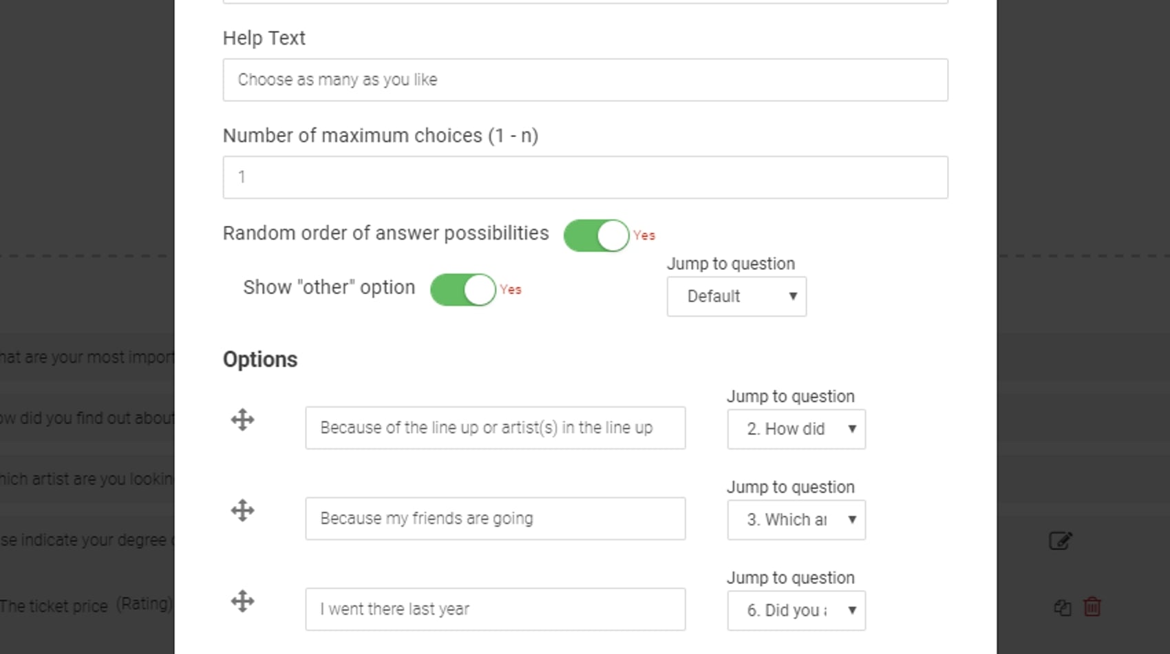
Task: Click the edit pencil icon at right
Action: (1060, 541)
